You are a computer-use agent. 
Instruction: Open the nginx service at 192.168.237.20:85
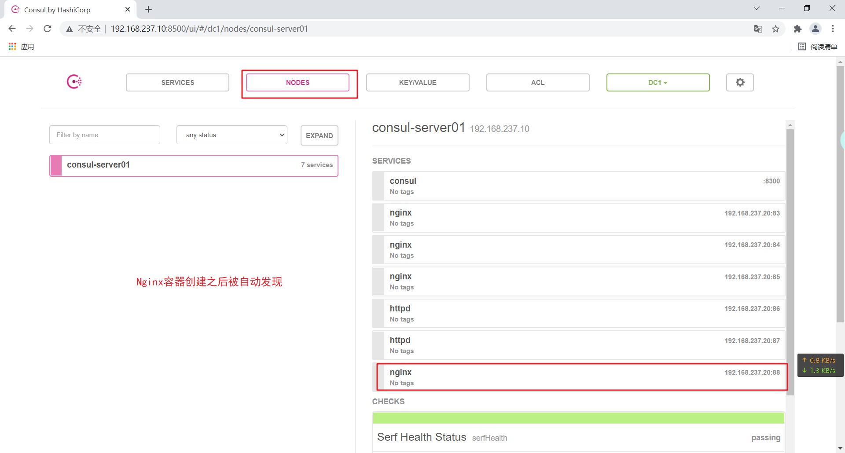coord(579,281)
